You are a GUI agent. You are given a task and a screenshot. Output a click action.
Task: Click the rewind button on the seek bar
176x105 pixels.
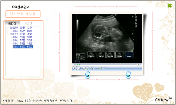click(75, 65)
